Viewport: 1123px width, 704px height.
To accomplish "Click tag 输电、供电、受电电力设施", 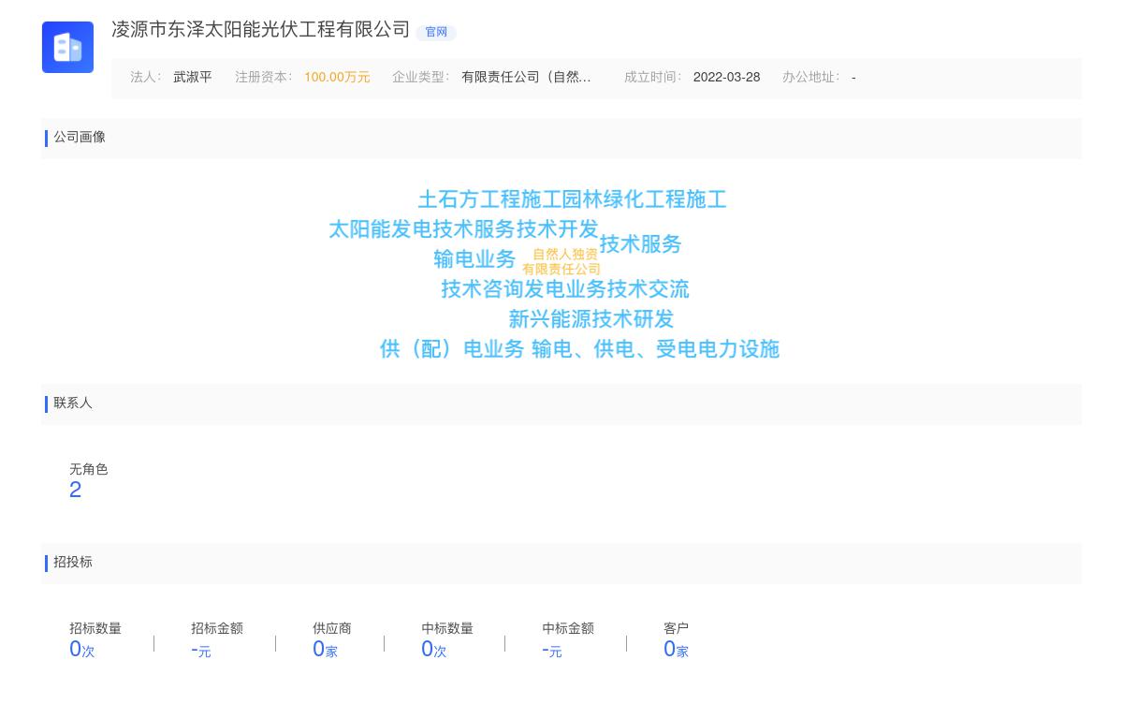I will 655,349.
